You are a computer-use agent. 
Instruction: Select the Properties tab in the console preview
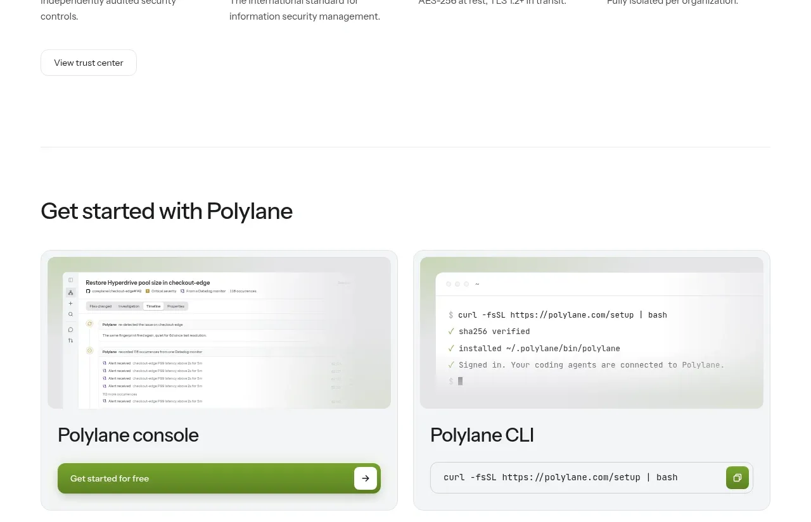(176, 306)
